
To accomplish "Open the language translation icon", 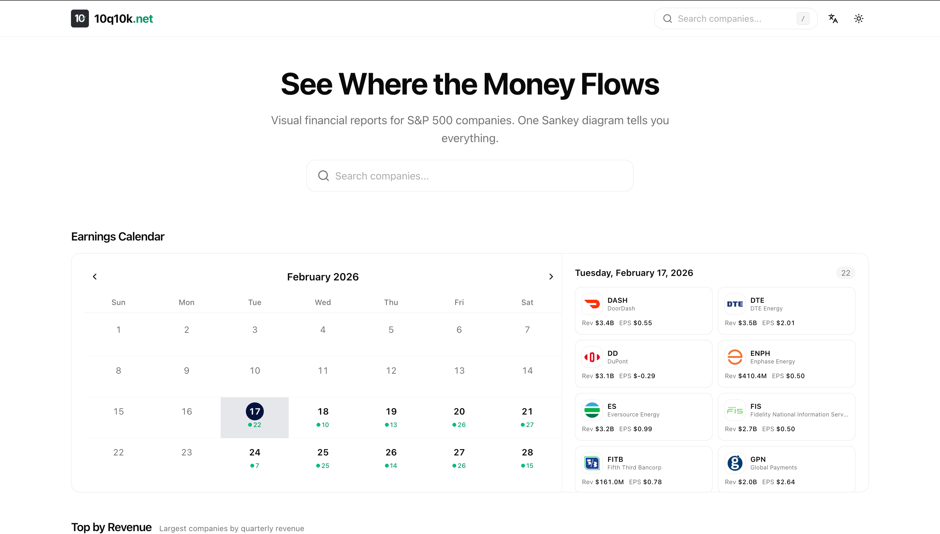I will pos(833,18).
